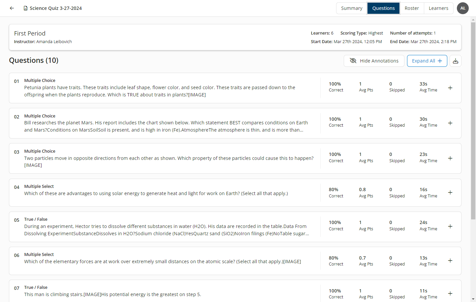Open the Roster tab
The width and height of the screenshot is (476, 302).
[411, 8]
